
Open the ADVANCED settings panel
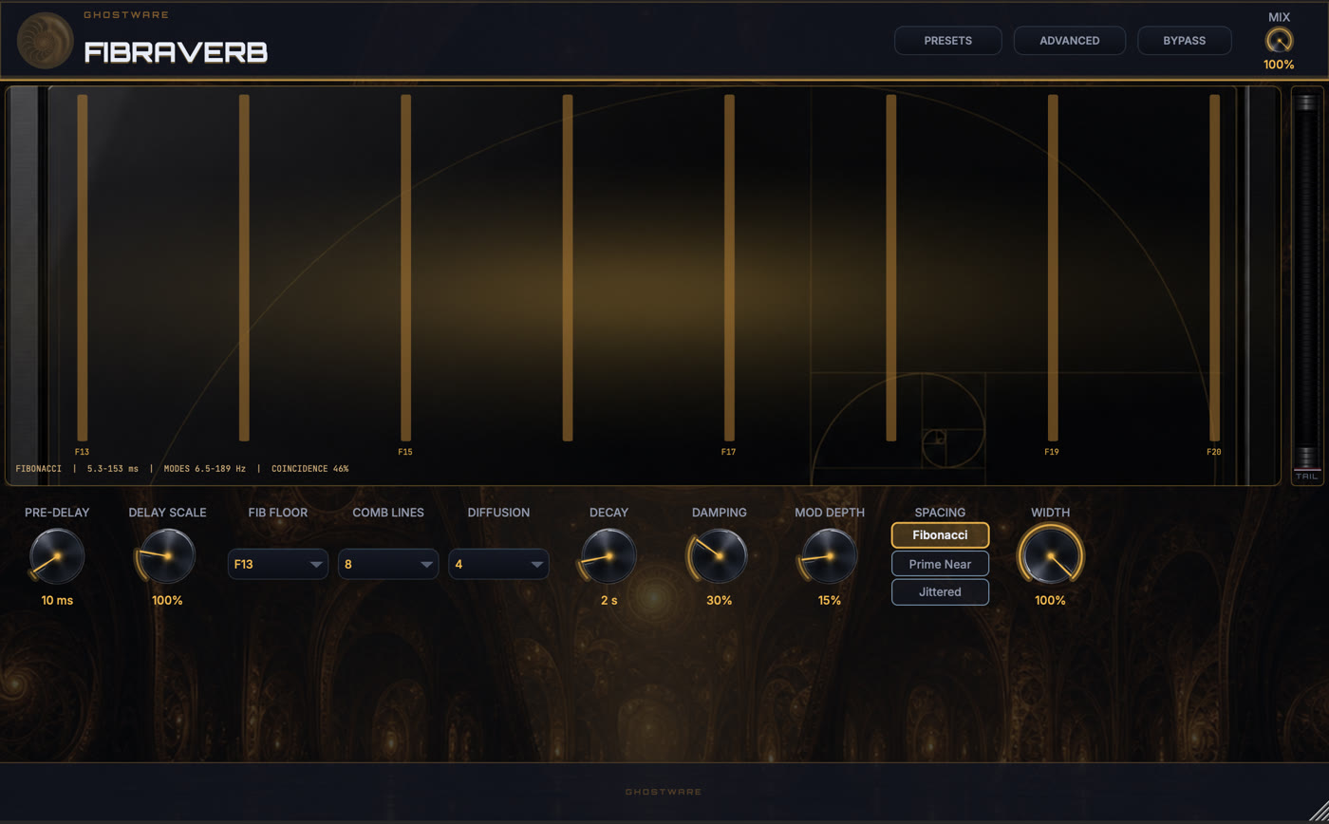click(x=1069, y=41)
